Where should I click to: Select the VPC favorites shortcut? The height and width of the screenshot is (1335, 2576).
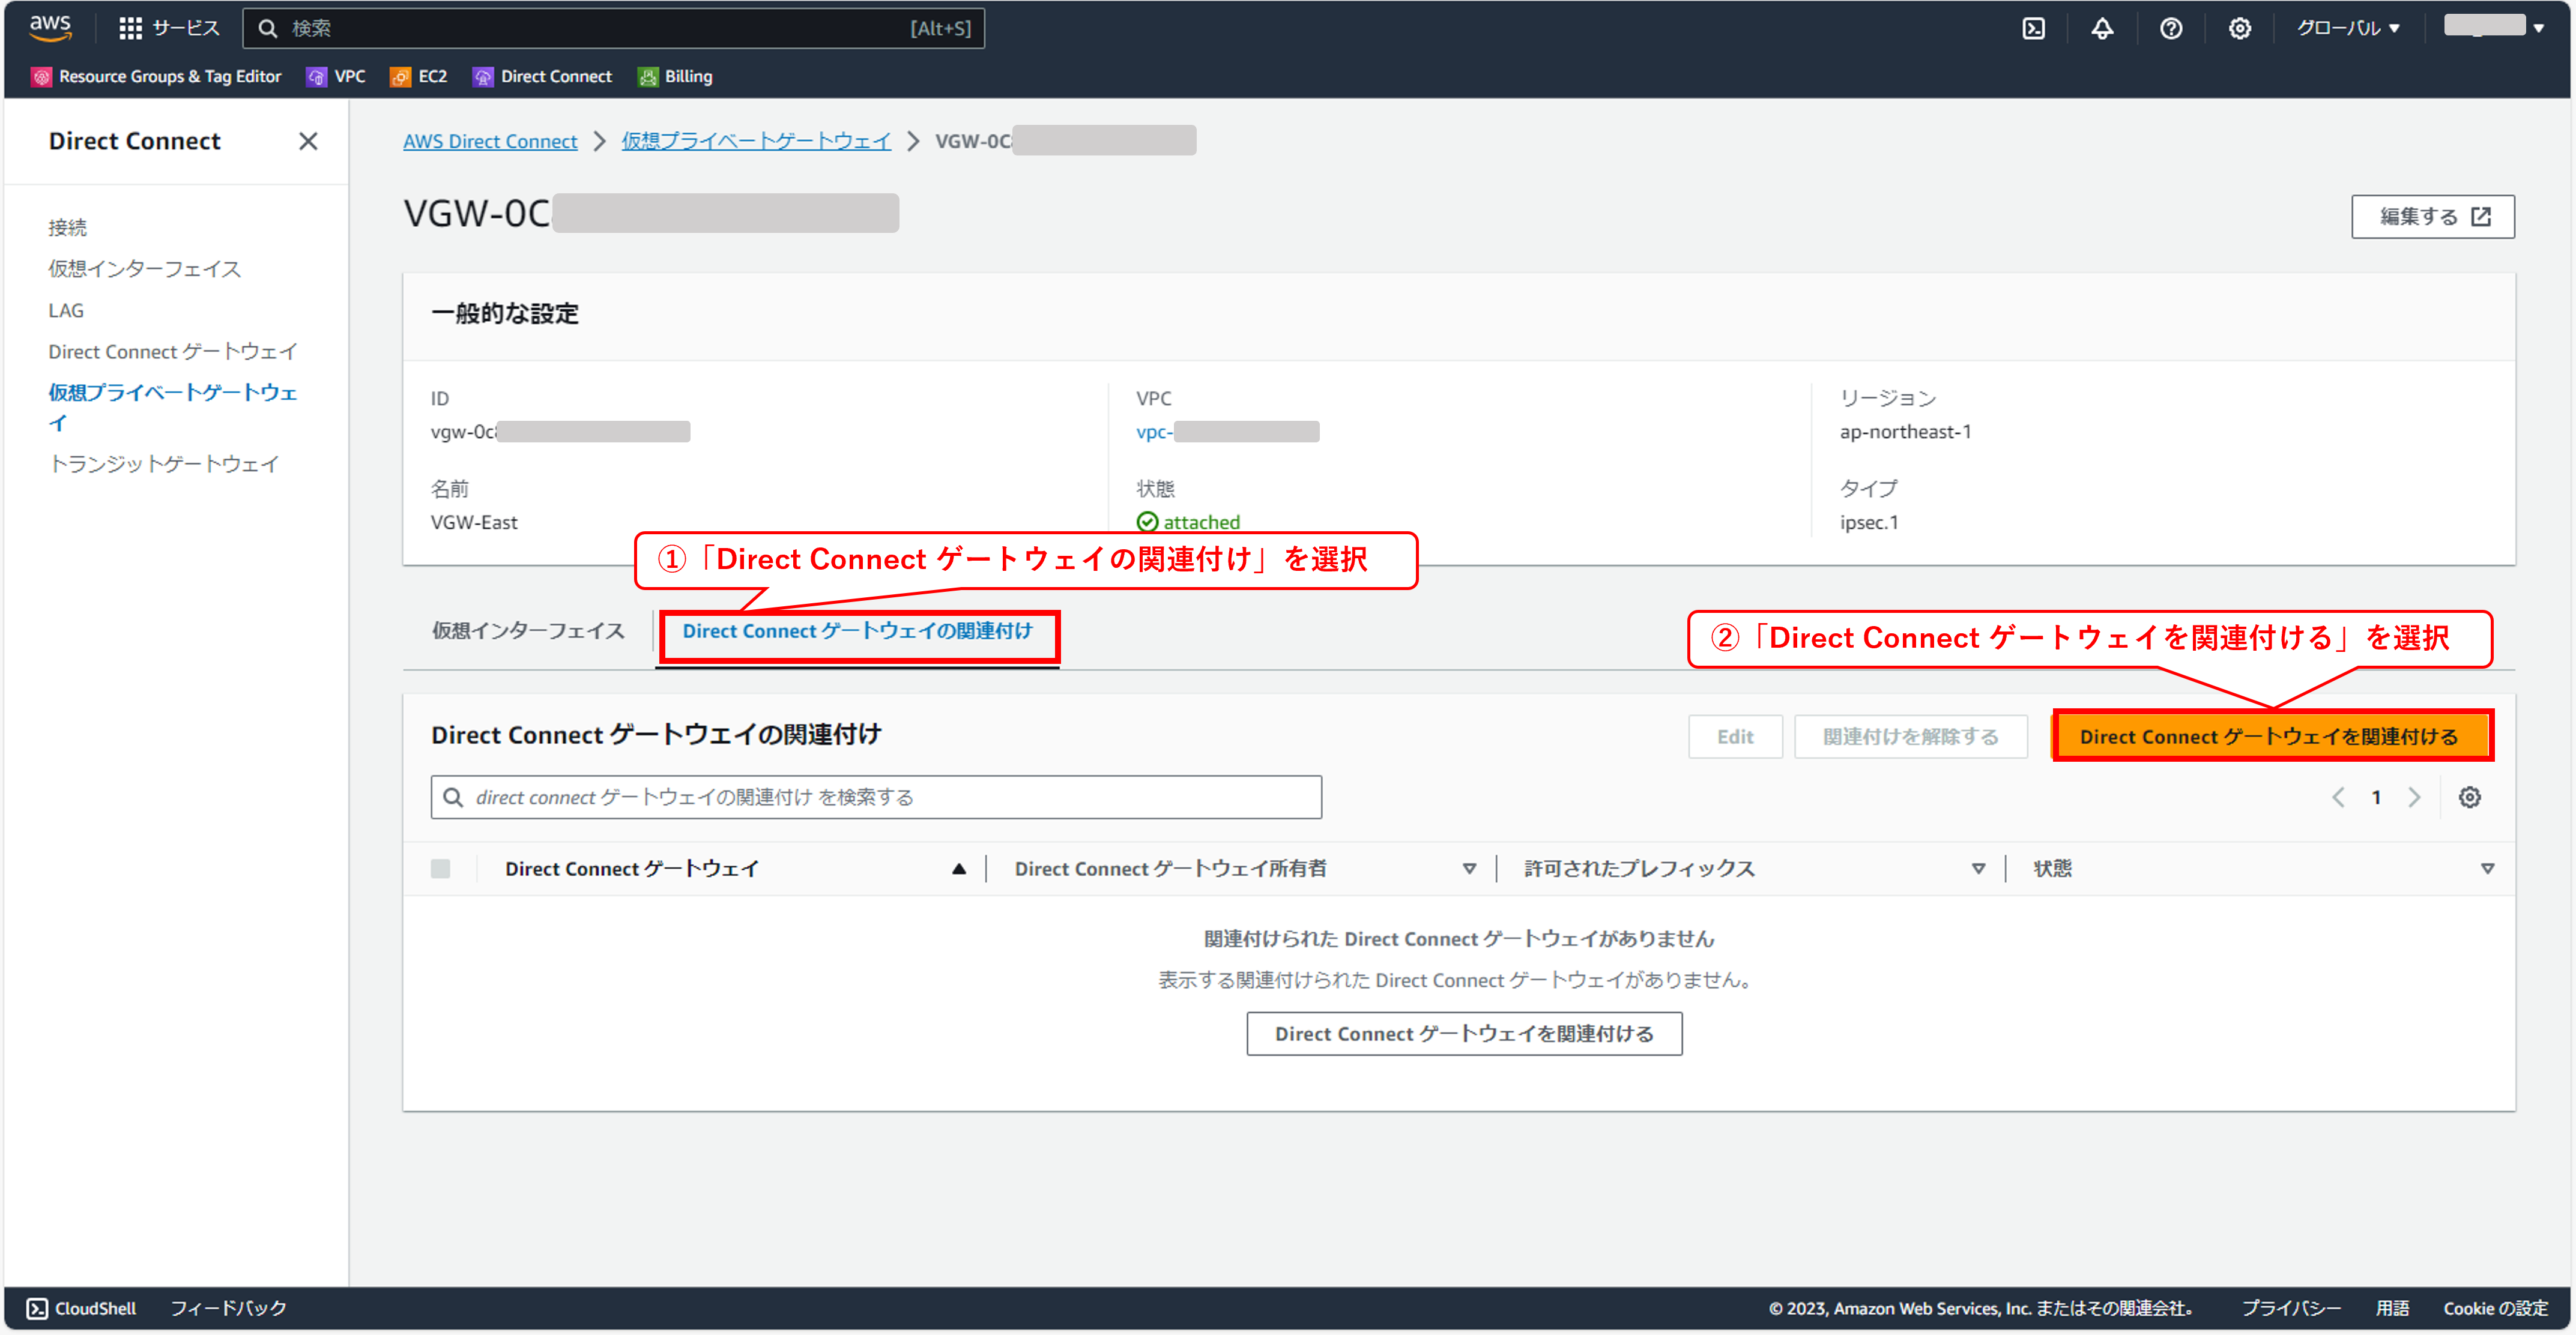pos(336,76)
